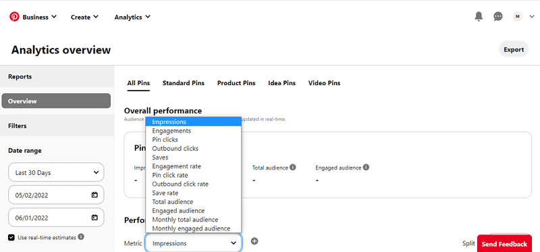Image resolution: width=540 pixels, height=252 pixels.
Task: Select Pin click rate option
Action: [193, 175]
